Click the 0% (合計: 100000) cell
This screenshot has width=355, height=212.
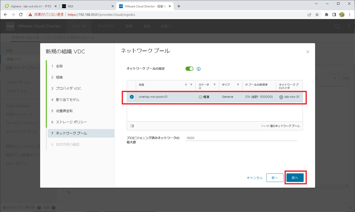pos(259,97)
